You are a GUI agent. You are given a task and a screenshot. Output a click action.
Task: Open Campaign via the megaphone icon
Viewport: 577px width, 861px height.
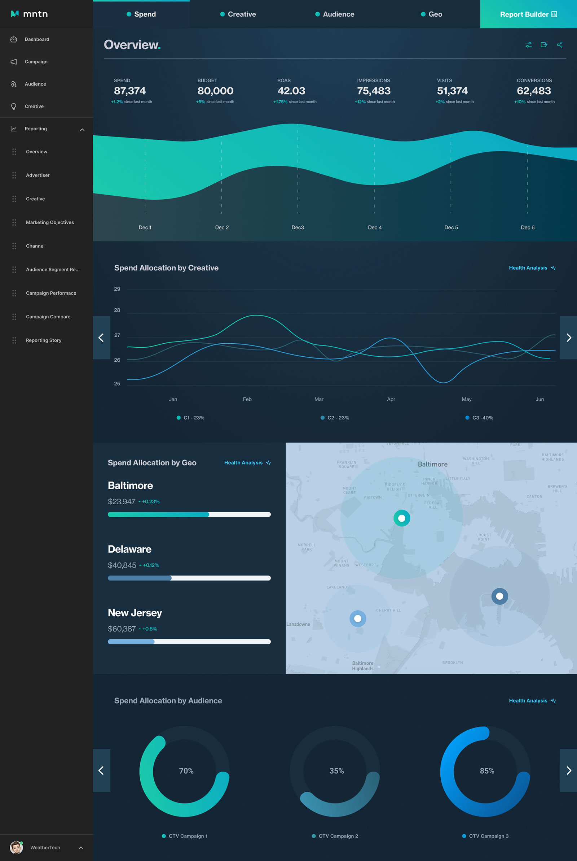pyautogui.click(x=14, y=62)
